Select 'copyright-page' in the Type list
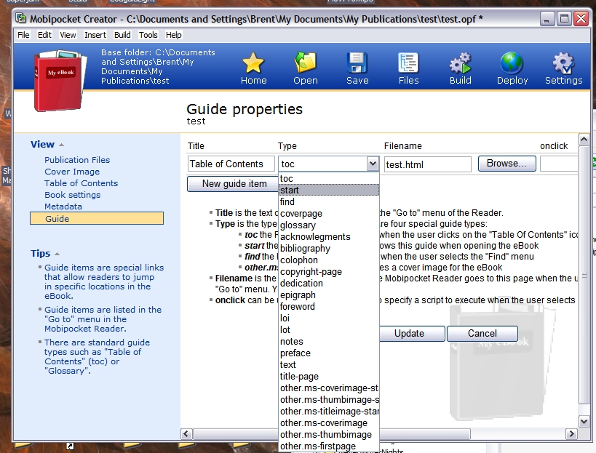This screenshot has height=453, width=596. click(x=329, y=271)
